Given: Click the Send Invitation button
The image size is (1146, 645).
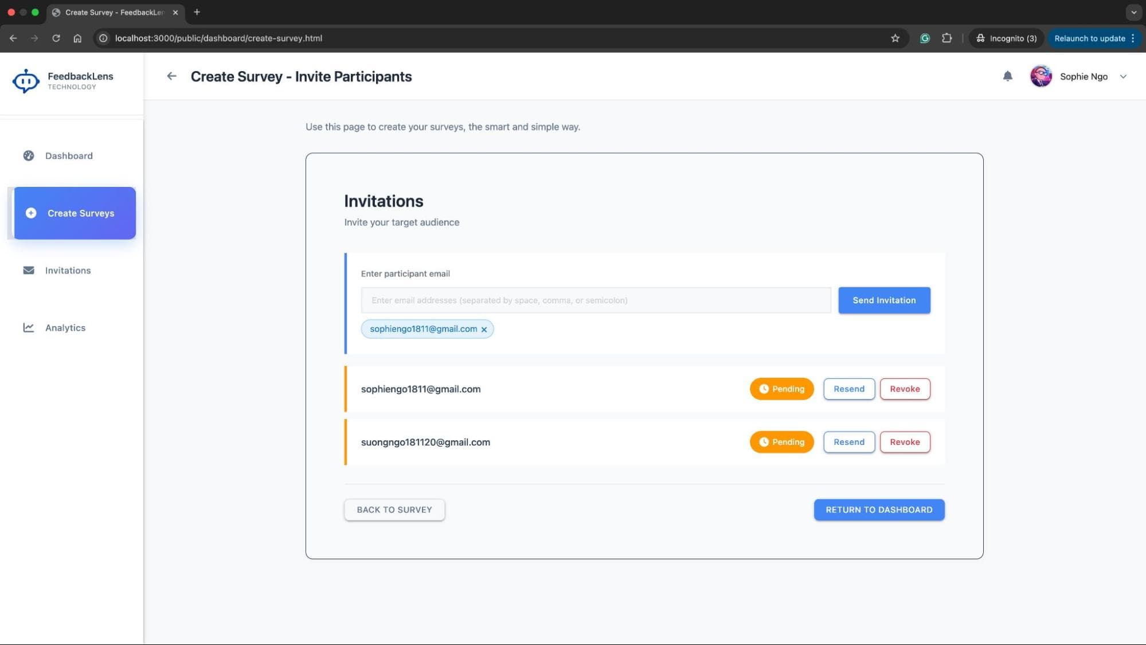Looking at the screenshot, I should click(x=884, y=300).
